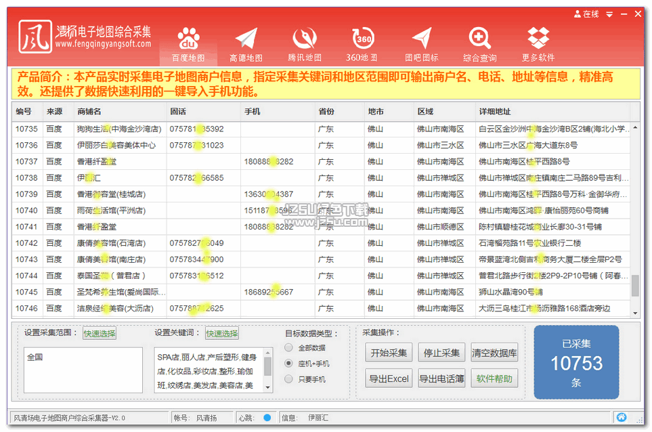
Task: Select the 高德地图 paper plane icon
Action: coord(246,45)
